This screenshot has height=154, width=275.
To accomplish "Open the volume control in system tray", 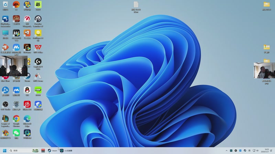I will pos(257,151).
